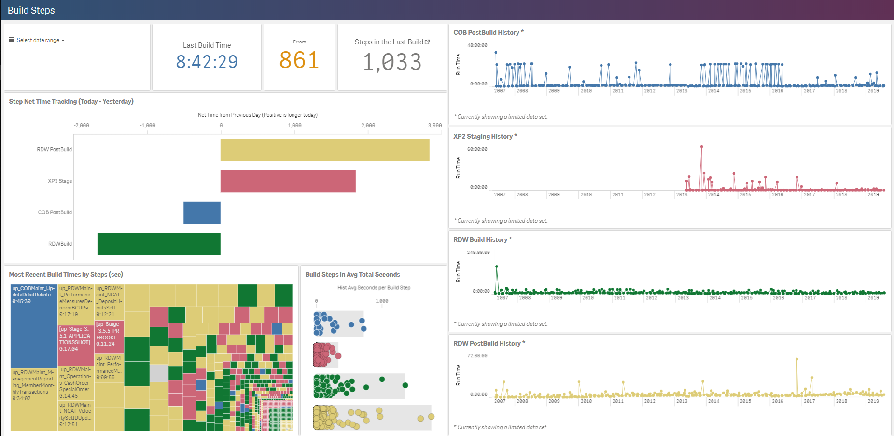Select the rightmost yellow dot in Build Steps distribution

pyautogui.click(x=431, y=417)
